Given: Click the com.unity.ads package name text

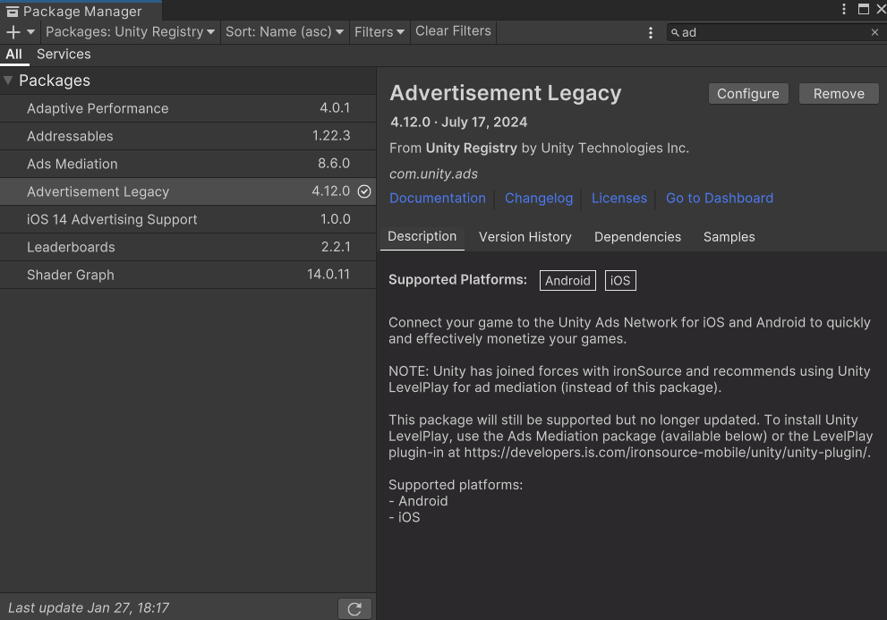Looking at the screenshot, I should pyautogui.click(x=433, y=174).
